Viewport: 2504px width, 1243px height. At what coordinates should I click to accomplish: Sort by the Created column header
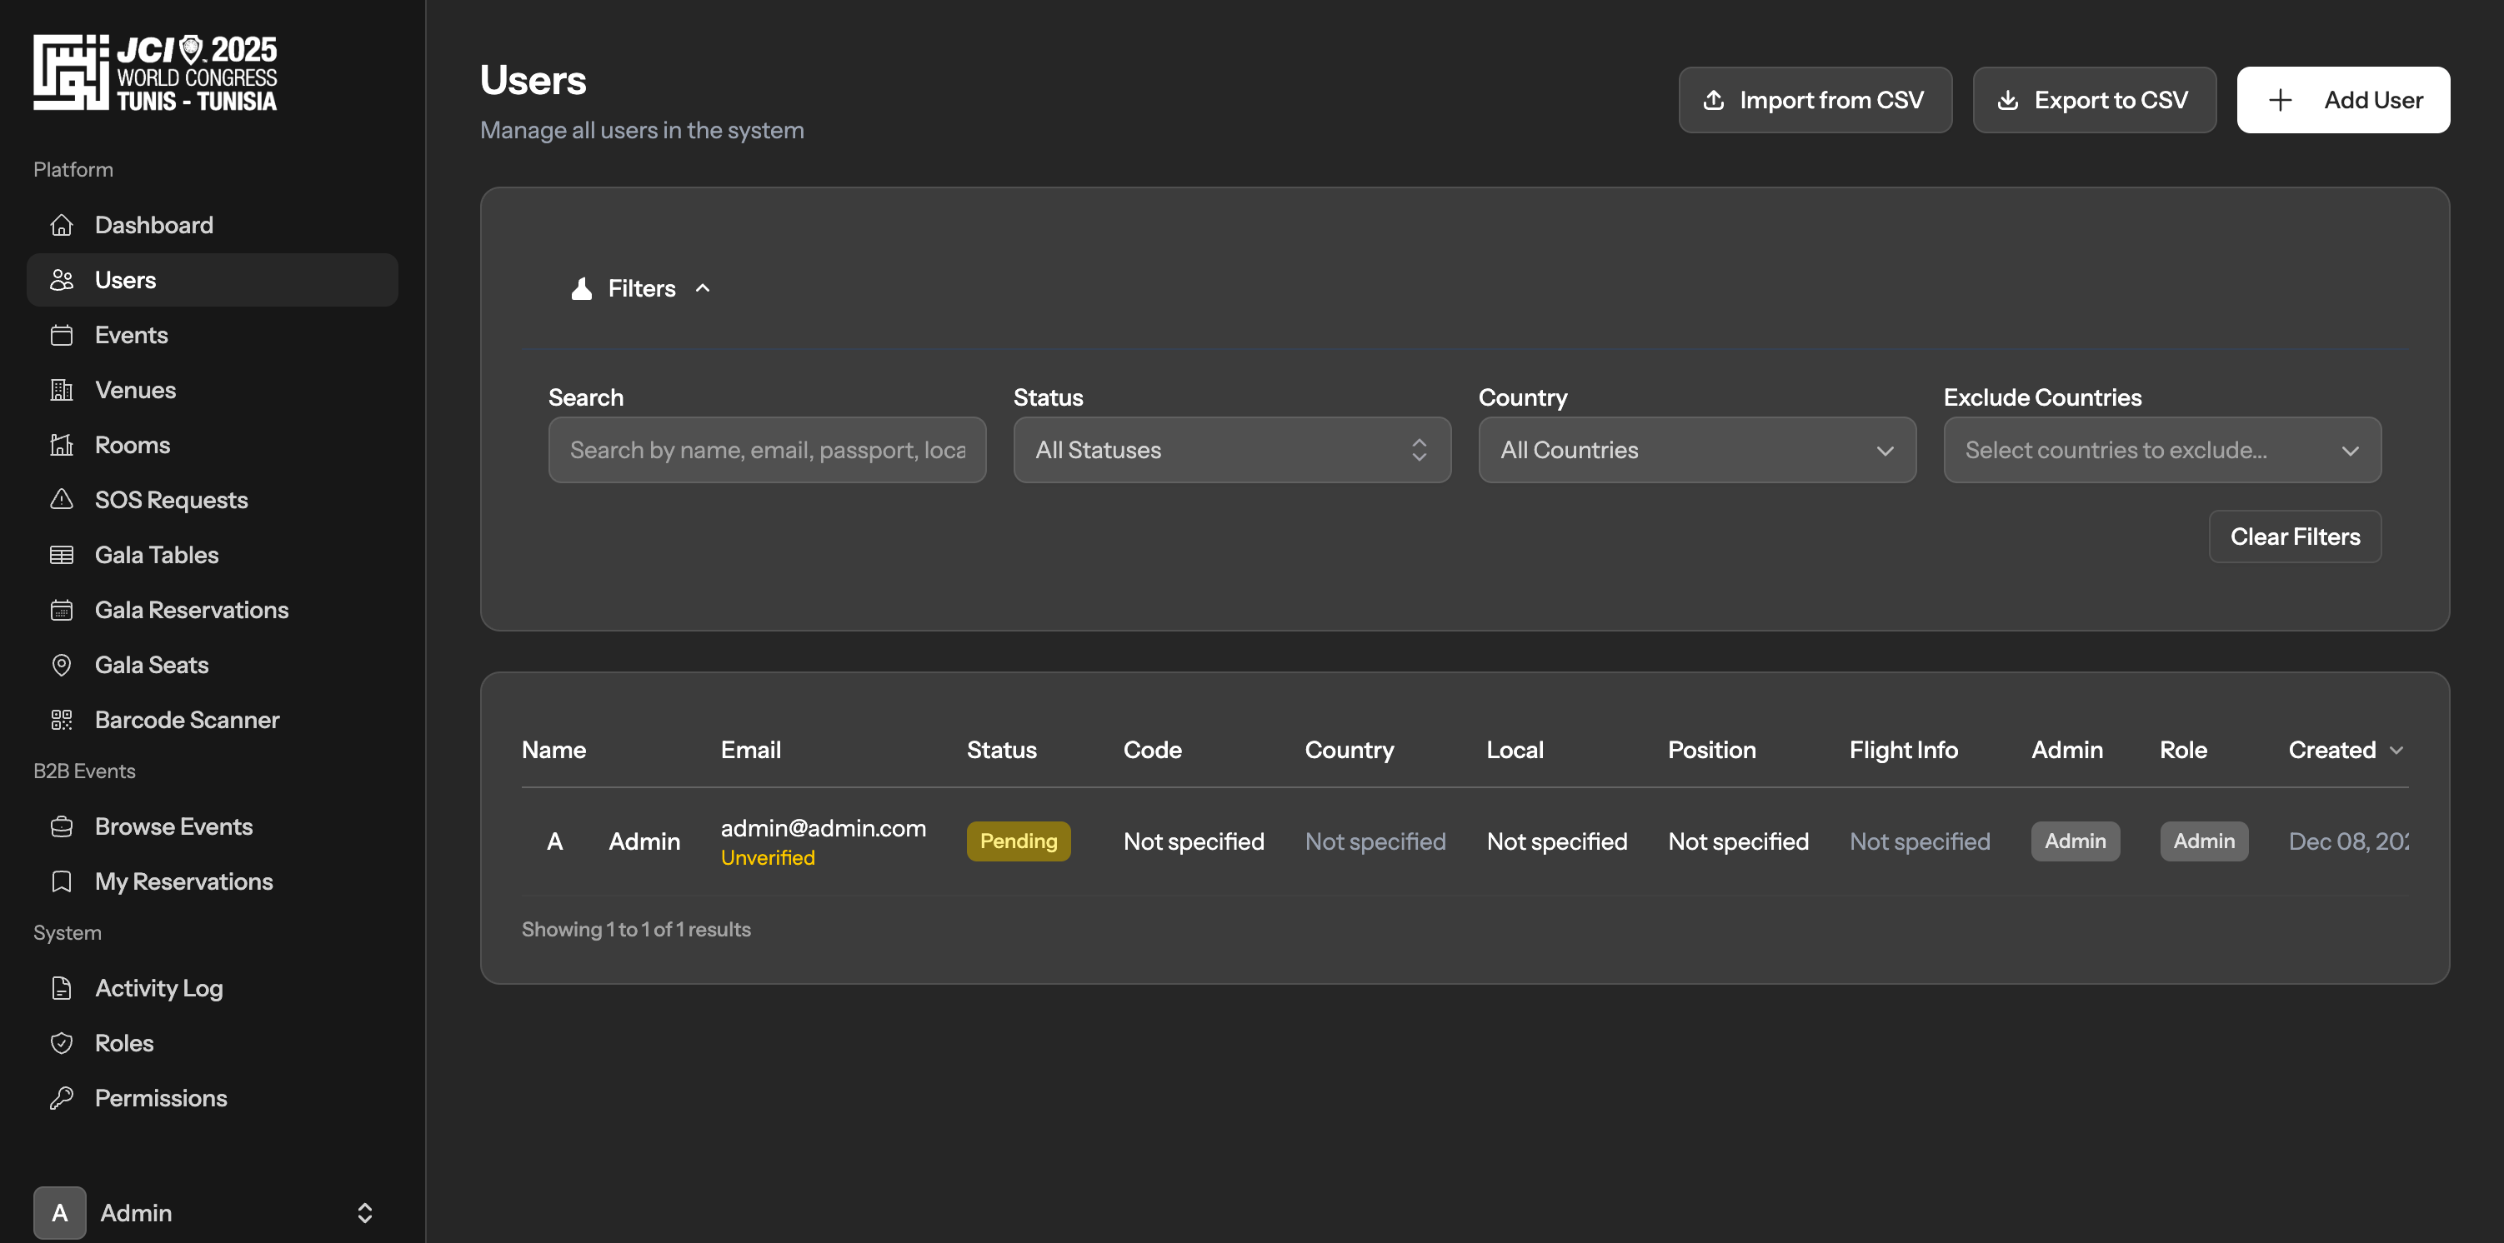tap(2346, 751)
